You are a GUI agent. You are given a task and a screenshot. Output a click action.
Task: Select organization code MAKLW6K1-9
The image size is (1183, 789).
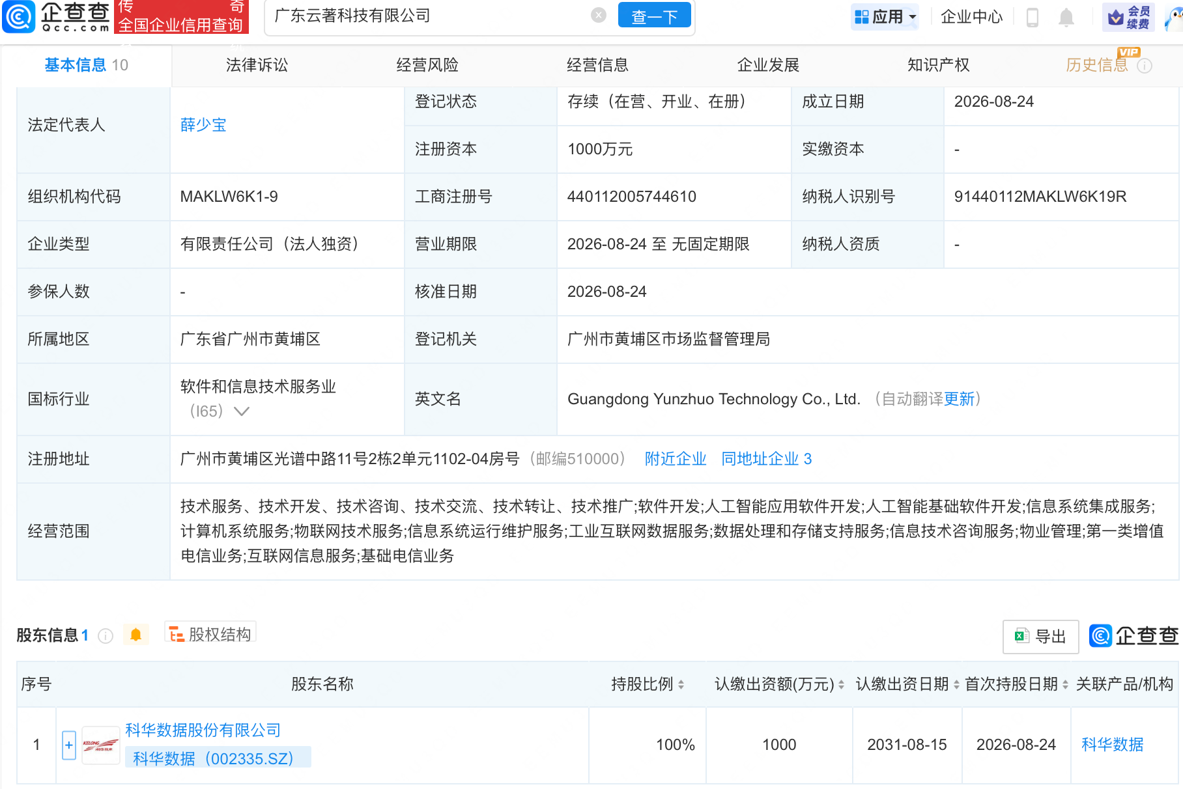tap(229, 197)
